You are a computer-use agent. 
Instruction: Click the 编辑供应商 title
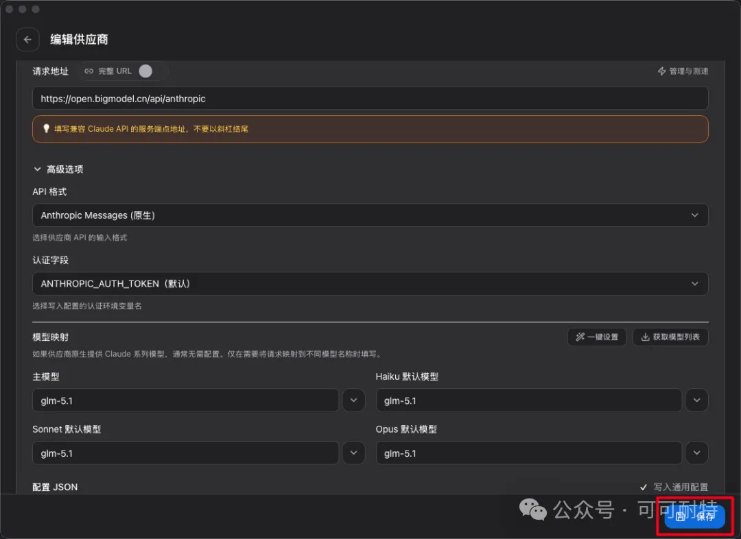(x=80, y=40)
